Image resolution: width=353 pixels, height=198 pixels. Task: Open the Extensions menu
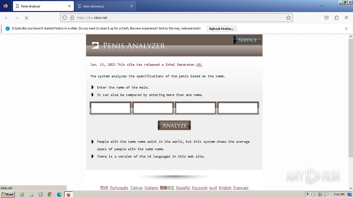[336, 18]
